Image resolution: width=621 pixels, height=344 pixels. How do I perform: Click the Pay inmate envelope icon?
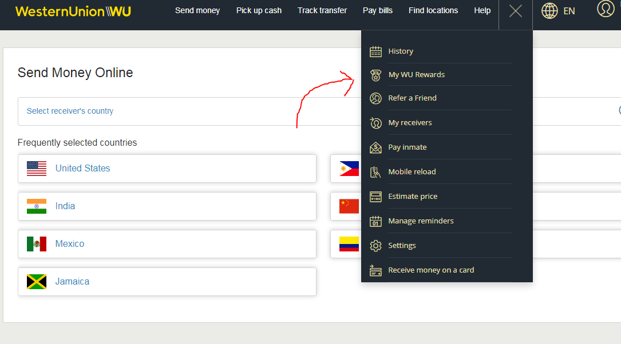375,147
